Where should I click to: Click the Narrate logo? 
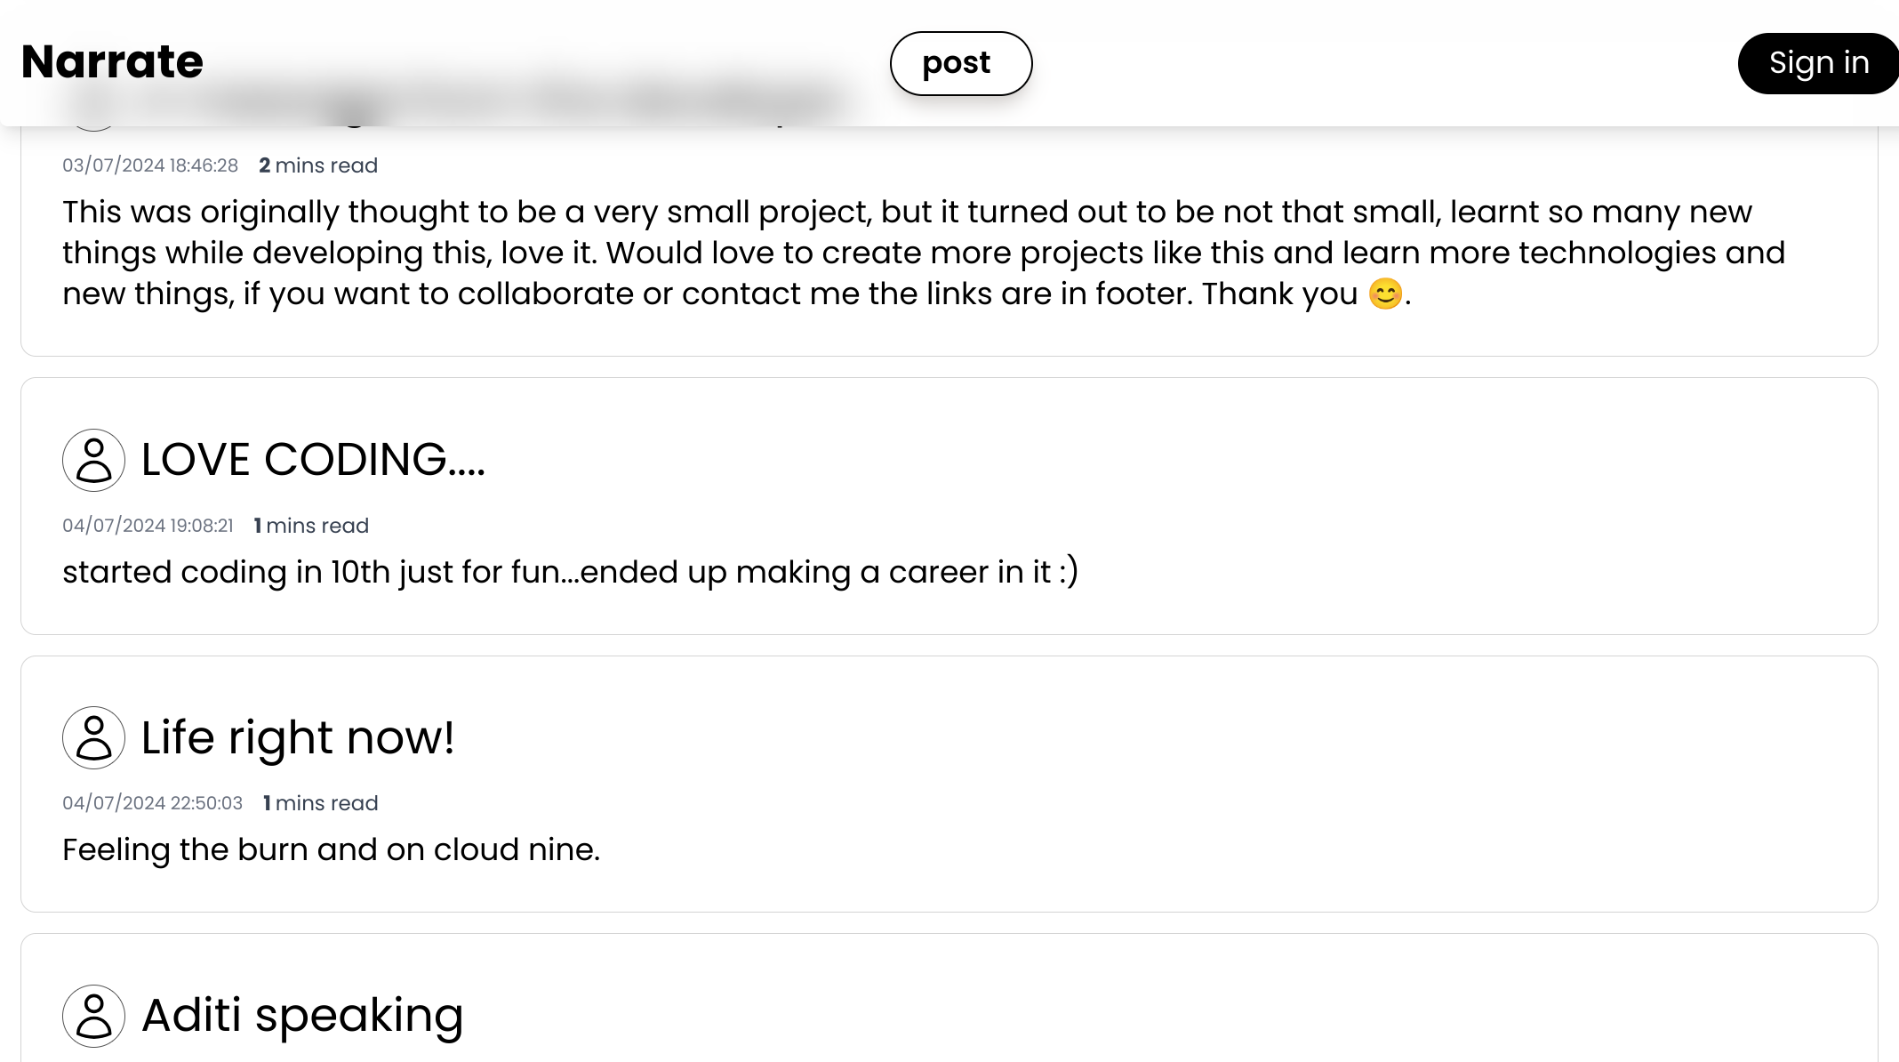click(112, 62)
